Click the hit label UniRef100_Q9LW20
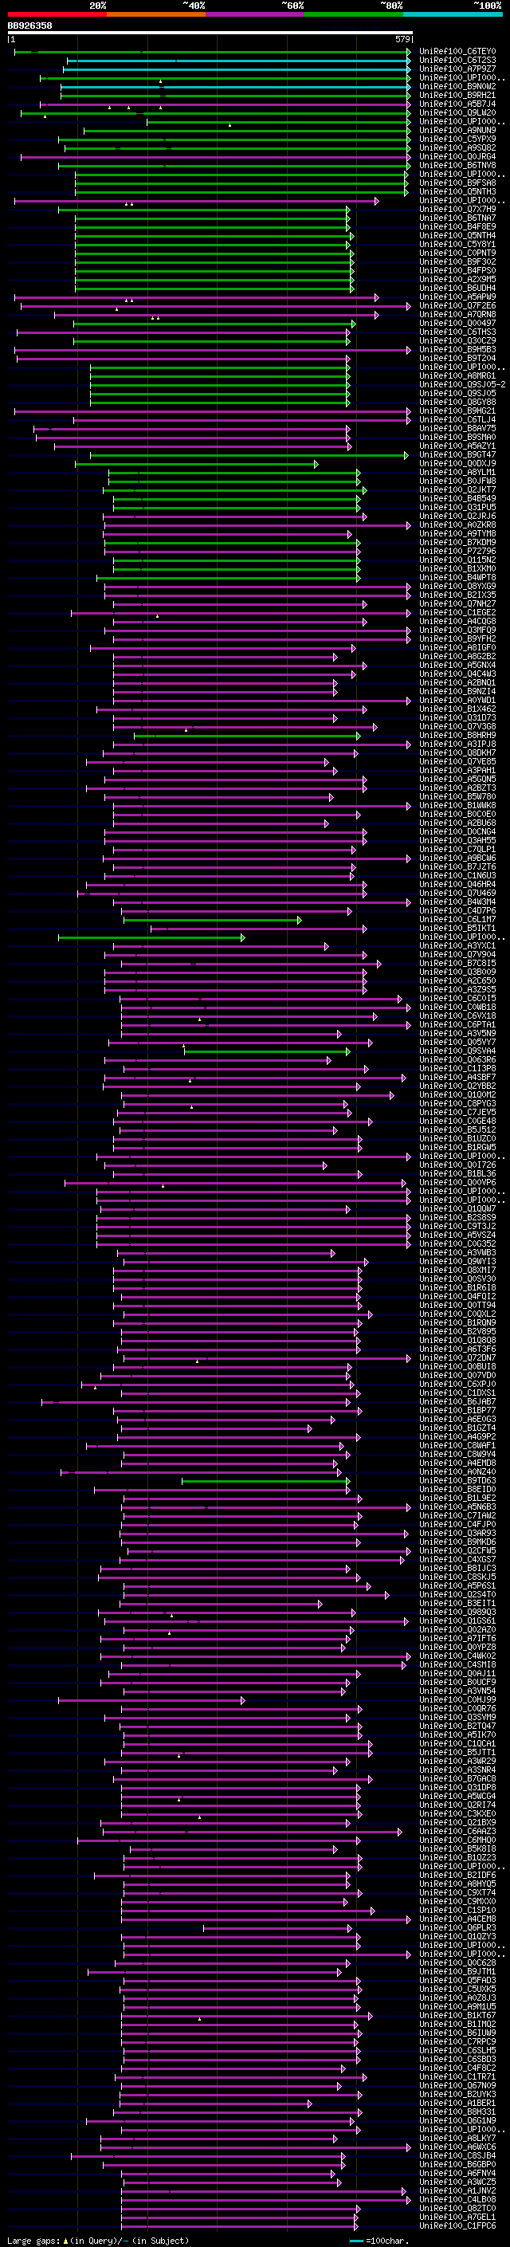The height and width of the screenshot is (2247, 510). (x=457, y=112)
